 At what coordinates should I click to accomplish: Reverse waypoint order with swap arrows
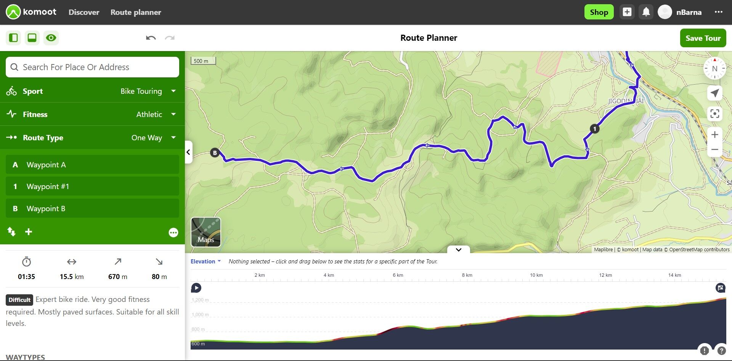(x=11, y=232)
